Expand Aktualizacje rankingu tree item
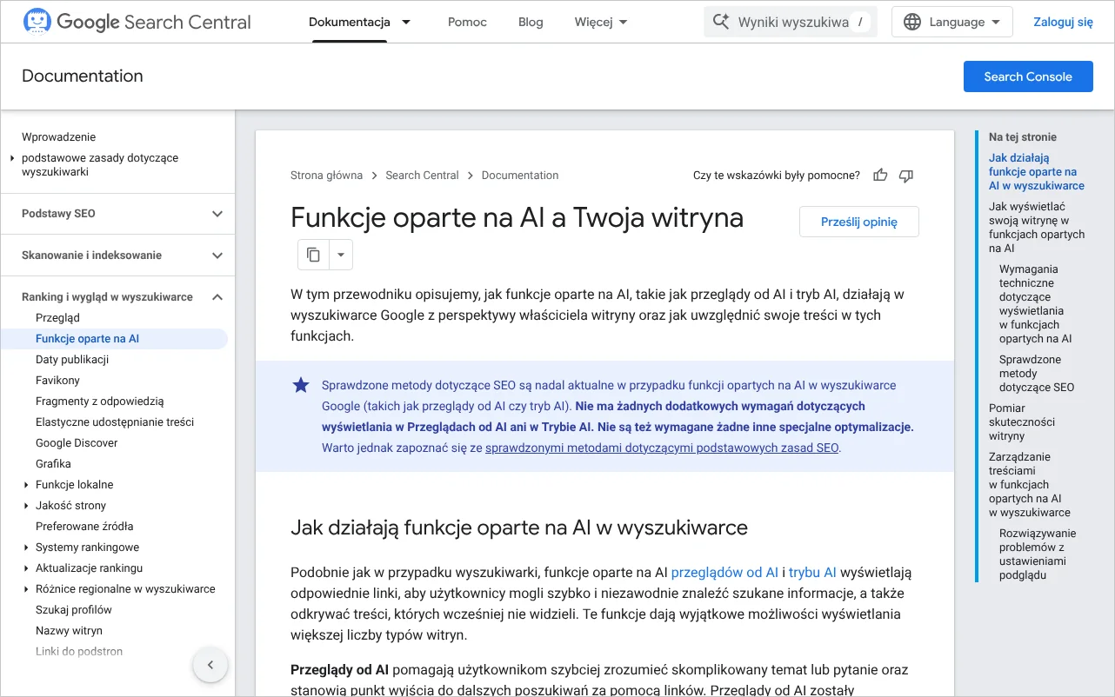 point(26,568)
